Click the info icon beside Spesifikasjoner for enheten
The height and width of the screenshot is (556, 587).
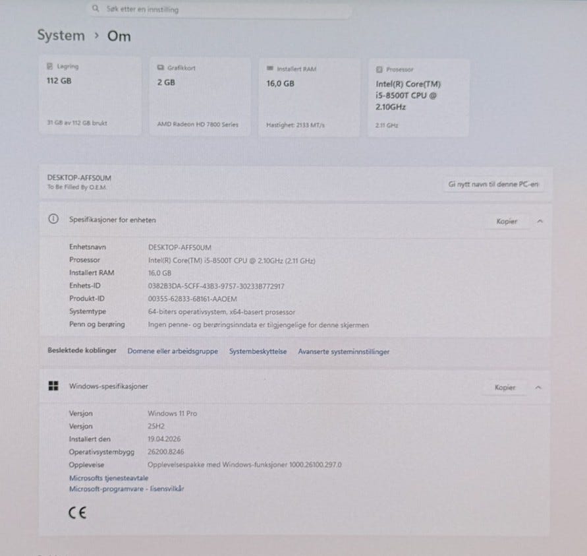[x=53, y=219]
